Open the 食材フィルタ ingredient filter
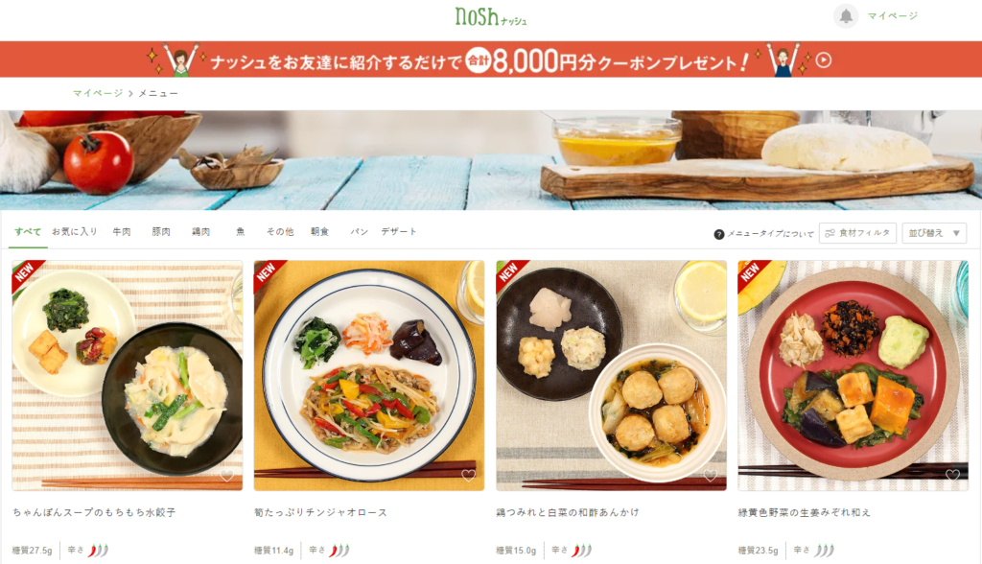The image size is (982, 564). (x=857, y=233)
